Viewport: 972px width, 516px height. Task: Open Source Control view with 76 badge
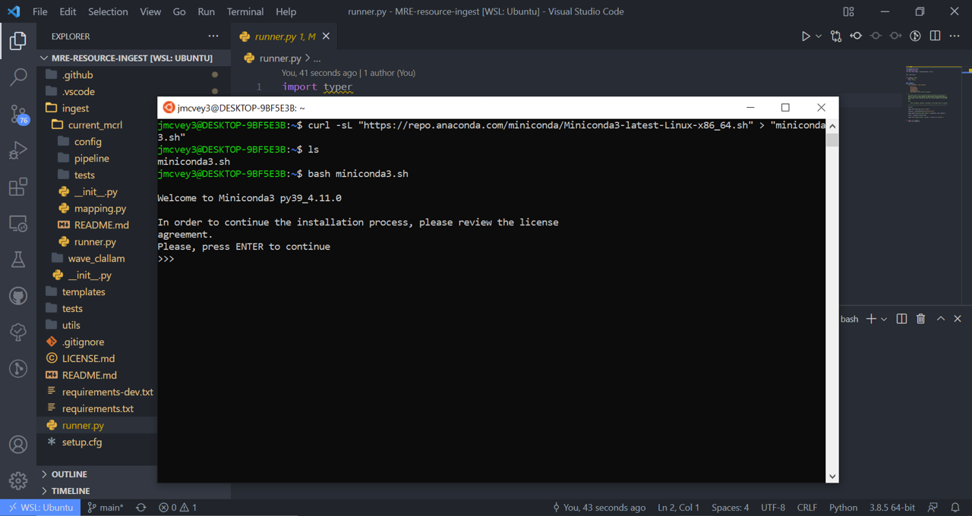(x=18, y=114)
